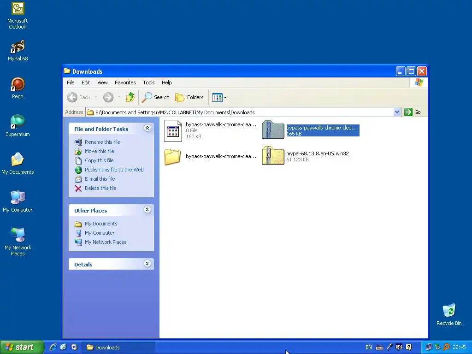
Task: Click the mypal-68.13.8.en-US.win32 file name
Action: (x=317, y=153)
